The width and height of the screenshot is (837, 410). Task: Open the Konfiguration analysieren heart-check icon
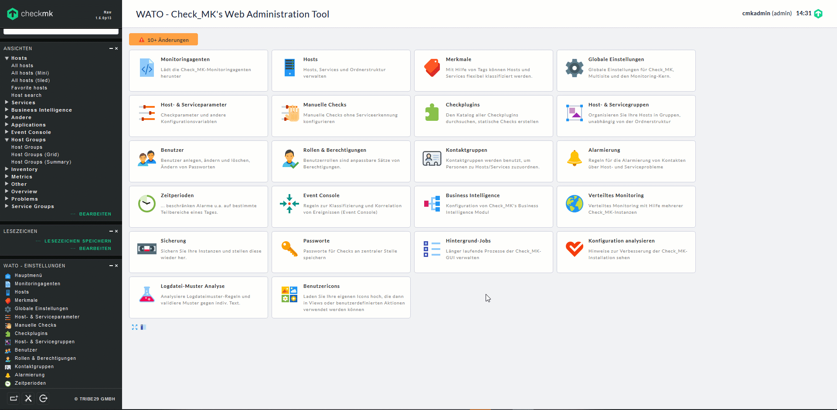(575, 249)
